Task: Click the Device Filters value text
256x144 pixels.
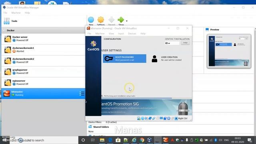Action: click(111, 122)
